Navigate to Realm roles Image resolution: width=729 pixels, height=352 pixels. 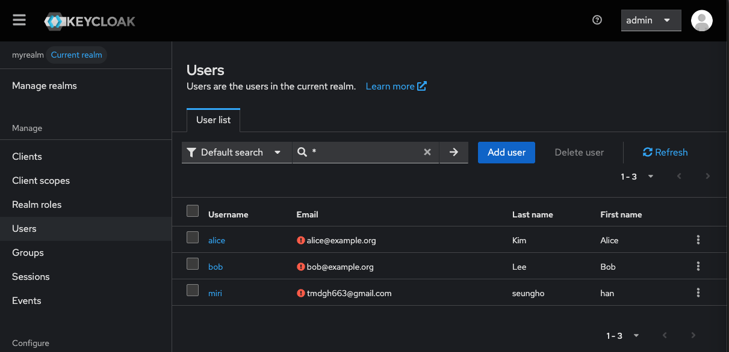pyautogui.click(x=85, y=205)
